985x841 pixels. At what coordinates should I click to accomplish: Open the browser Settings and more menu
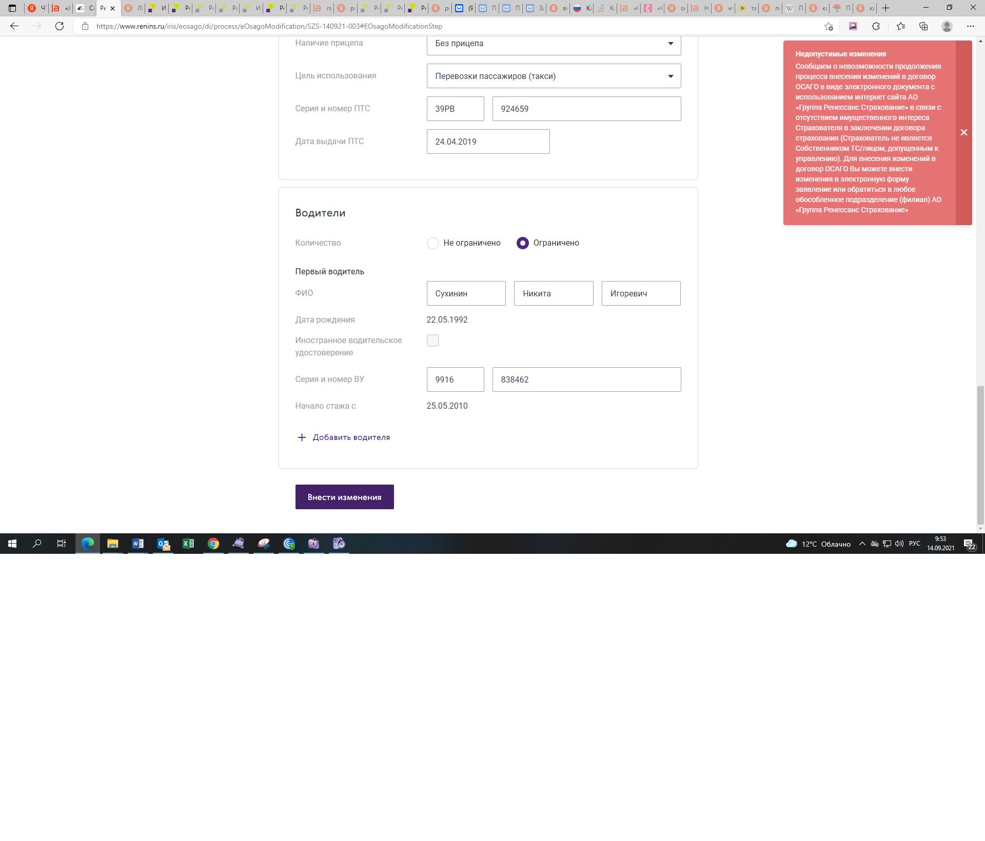pos(970,26)
